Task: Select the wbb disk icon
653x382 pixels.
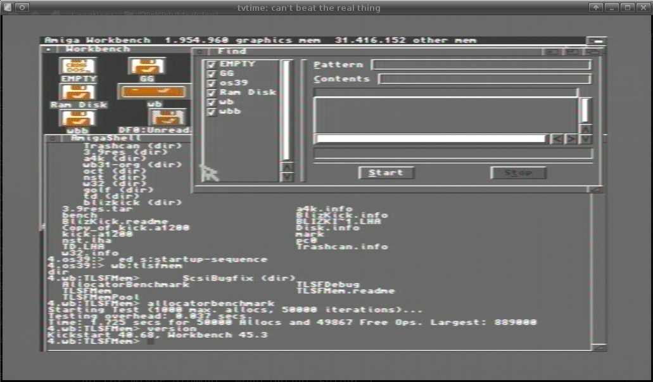Action: 77,117
